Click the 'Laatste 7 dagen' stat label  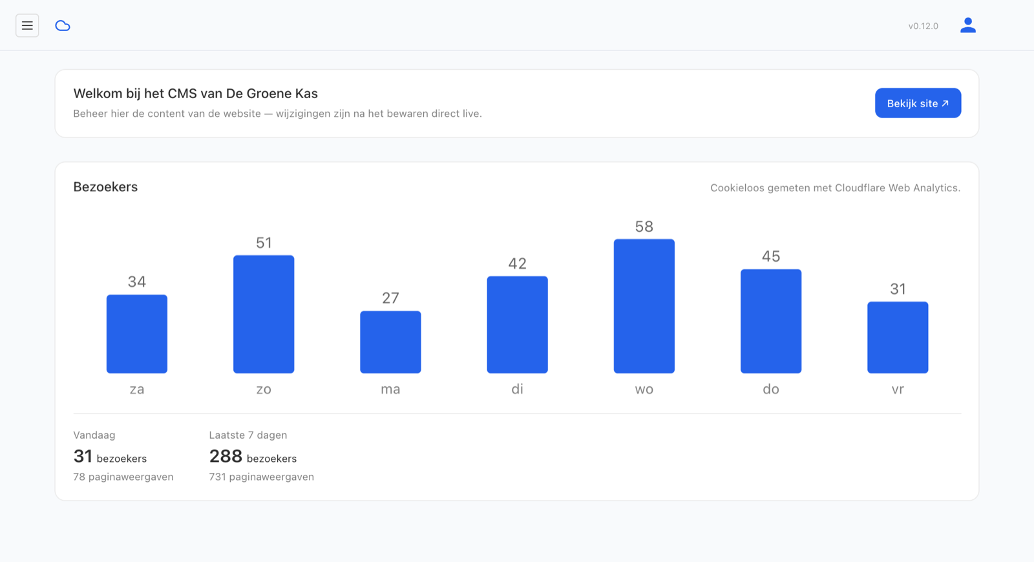[248, 435]
